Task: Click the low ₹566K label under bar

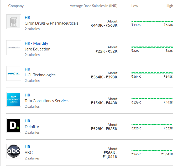Action: [136, 154]
